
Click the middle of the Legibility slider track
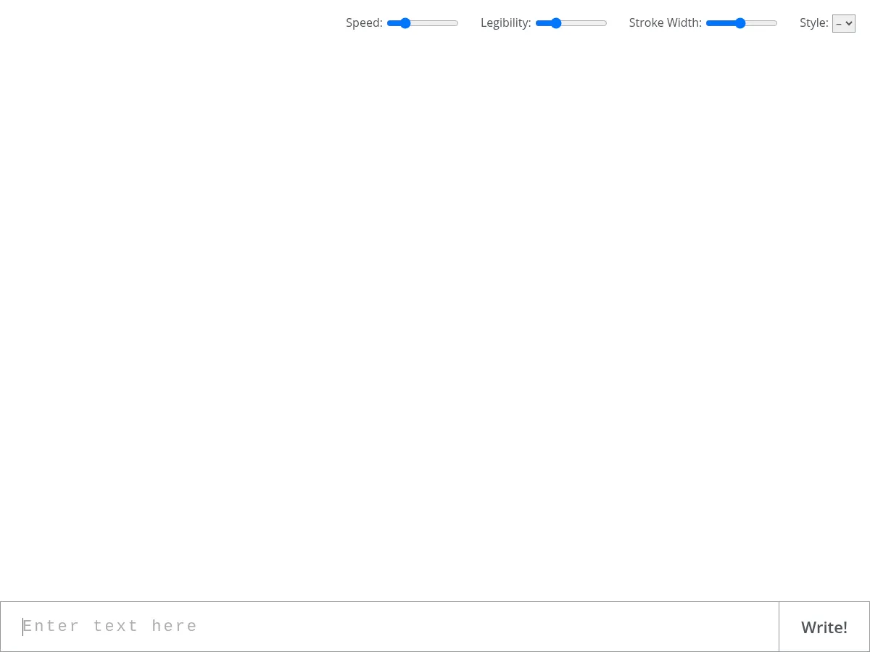tap(571, 23)
